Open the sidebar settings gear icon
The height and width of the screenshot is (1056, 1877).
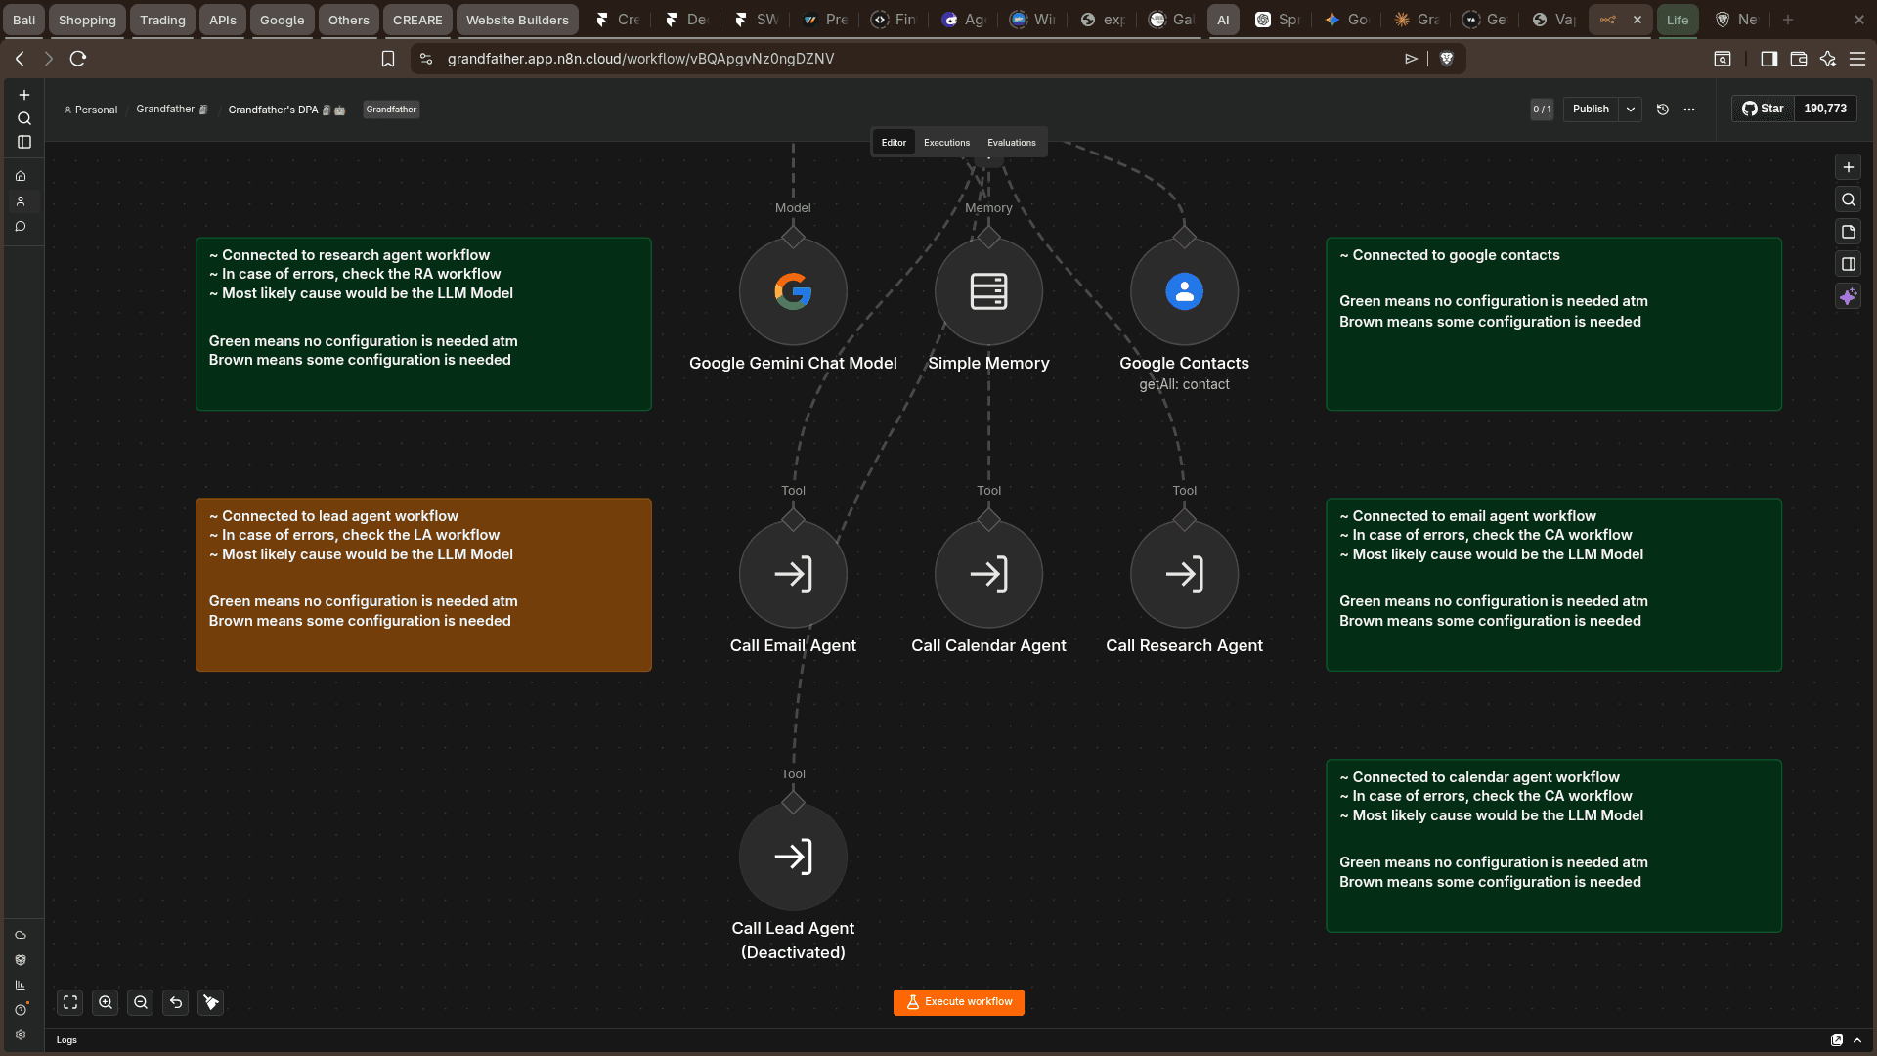pyautogui.click(x=21, y=1034)
